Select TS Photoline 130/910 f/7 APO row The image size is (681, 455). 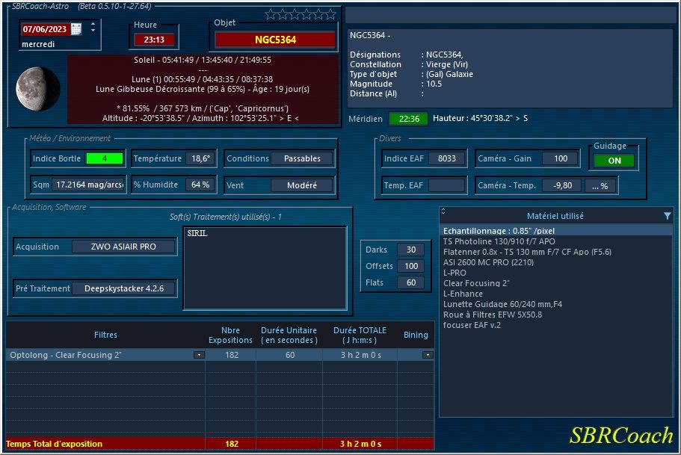tap(556, 241)
